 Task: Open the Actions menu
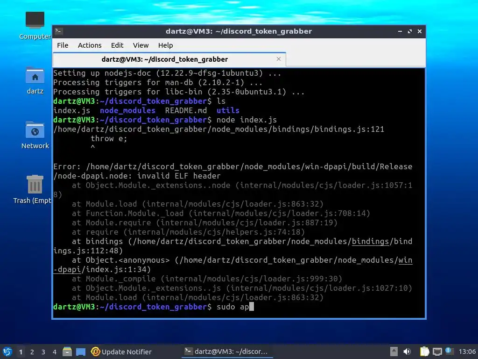[x=90, y=45]
